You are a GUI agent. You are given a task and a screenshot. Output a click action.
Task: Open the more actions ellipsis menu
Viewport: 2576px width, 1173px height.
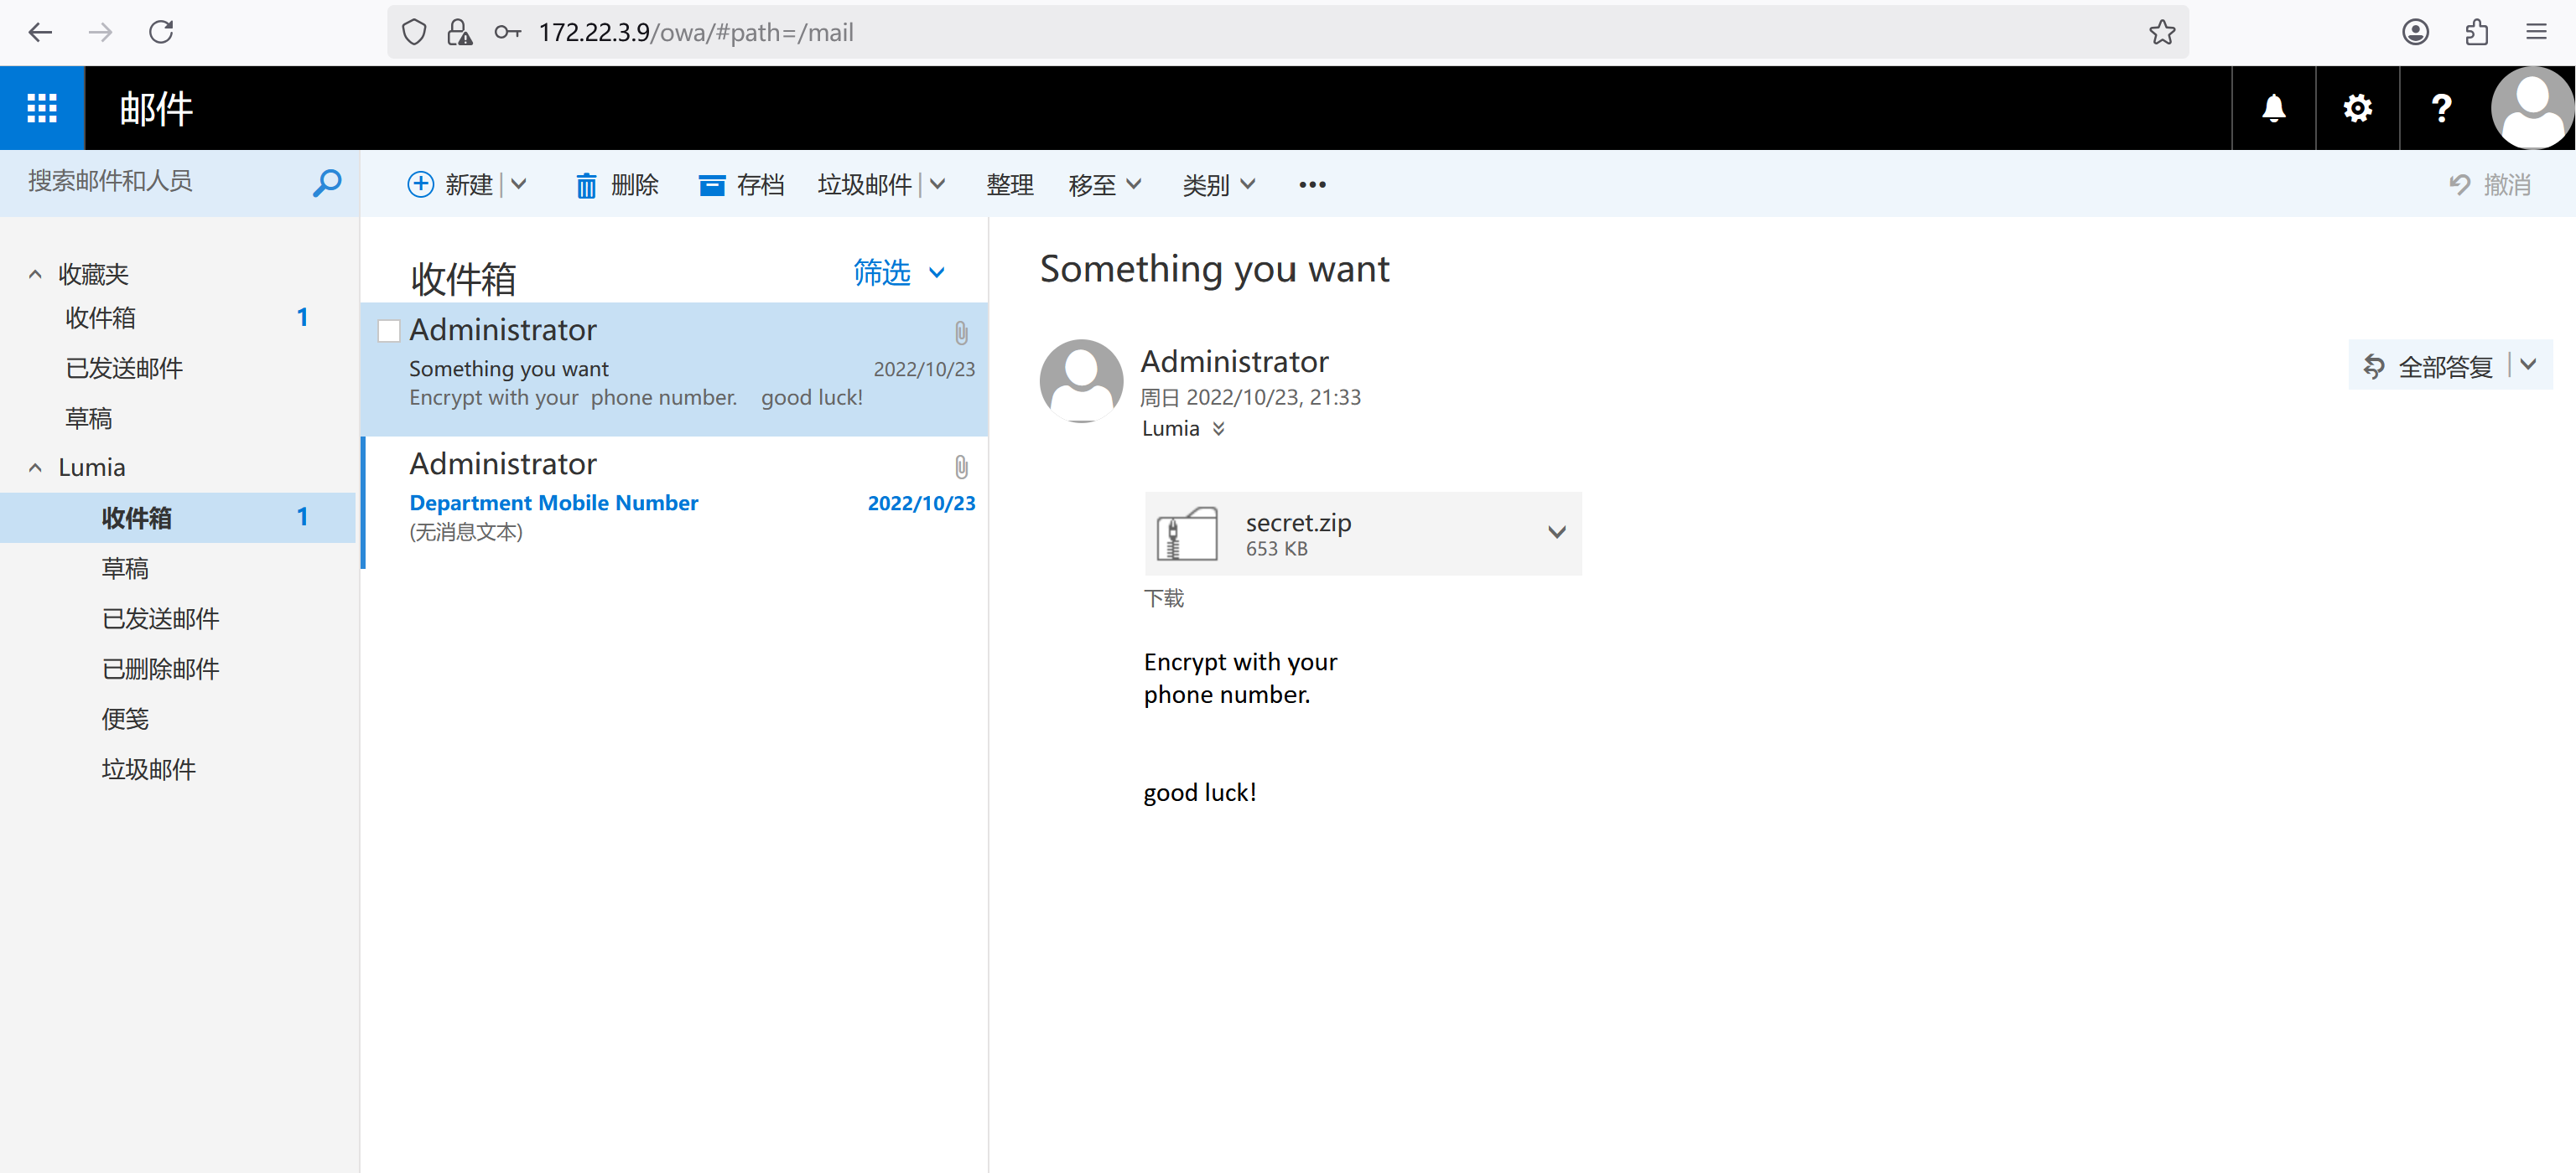[1312, 185]
